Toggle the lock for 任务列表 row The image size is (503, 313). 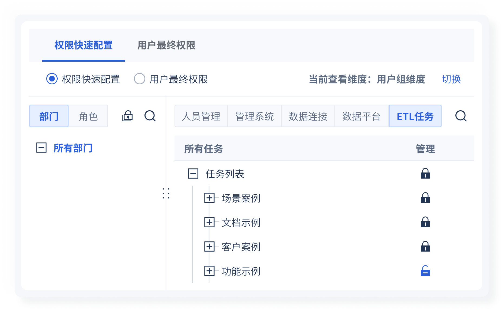[x=425, y=174]
